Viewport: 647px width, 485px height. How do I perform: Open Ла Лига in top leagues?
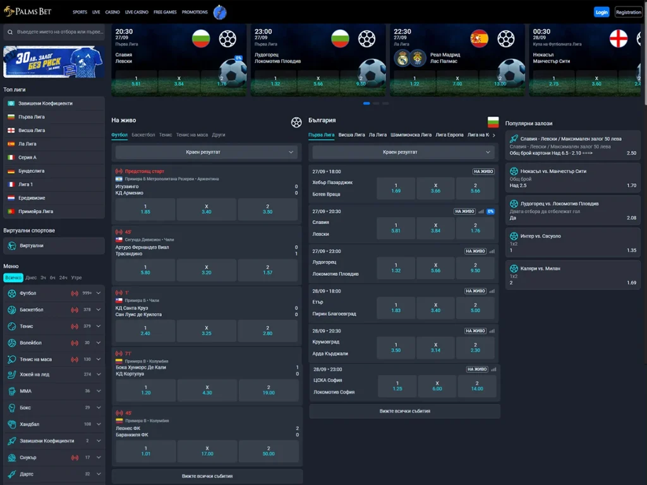[54, 144]
